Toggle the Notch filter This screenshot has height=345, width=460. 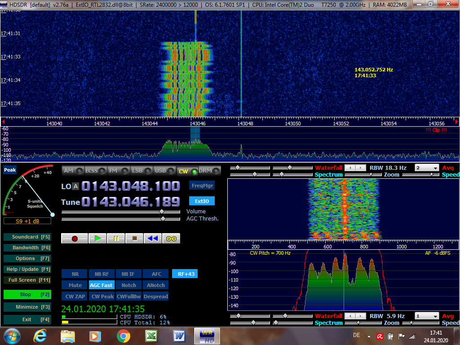coord(128,285)
